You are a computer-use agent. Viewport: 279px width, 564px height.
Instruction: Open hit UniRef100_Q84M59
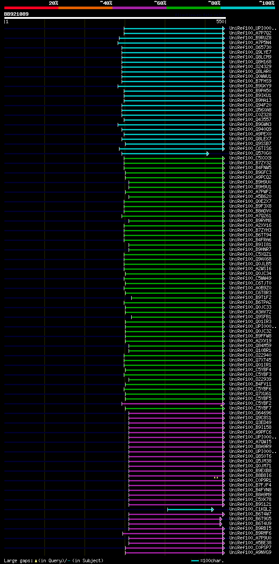pos(250,345)
